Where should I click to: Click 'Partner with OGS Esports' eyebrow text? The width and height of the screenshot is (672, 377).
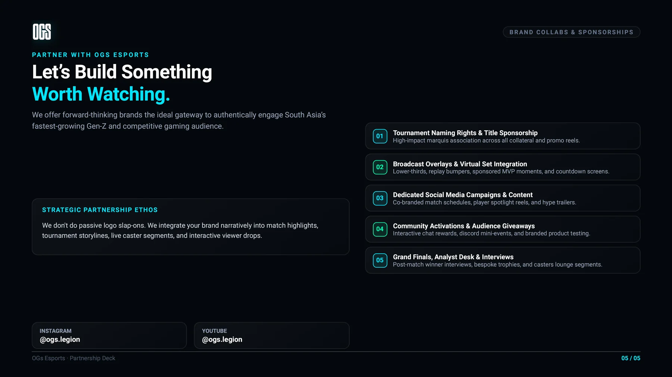pos(90,55)
